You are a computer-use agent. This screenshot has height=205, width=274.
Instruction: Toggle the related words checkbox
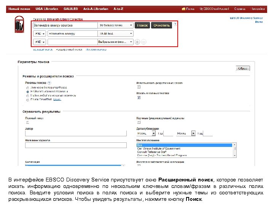[x=139, y=87]
